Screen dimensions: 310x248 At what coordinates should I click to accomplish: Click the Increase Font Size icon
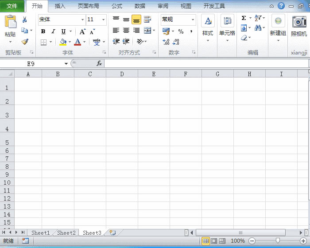pos(82,31)
